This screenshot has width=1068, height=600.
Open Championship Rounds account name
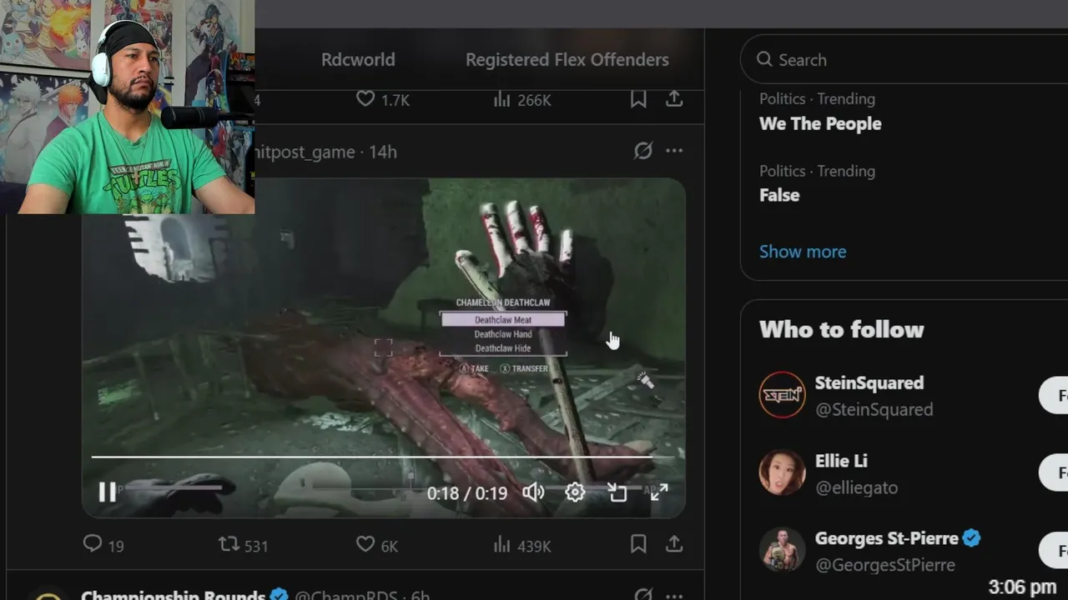tap(173, 595)
